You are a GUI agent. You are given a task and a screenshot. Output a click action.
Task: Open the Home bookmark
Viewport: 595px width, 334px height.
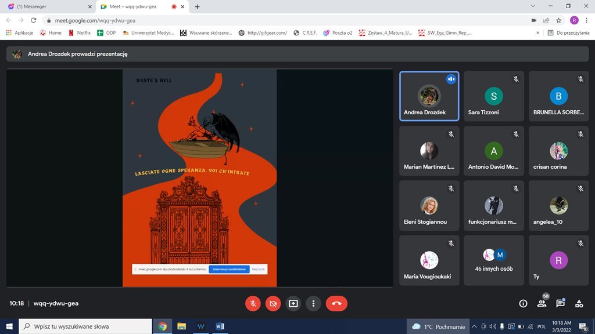tap(51, 33)
